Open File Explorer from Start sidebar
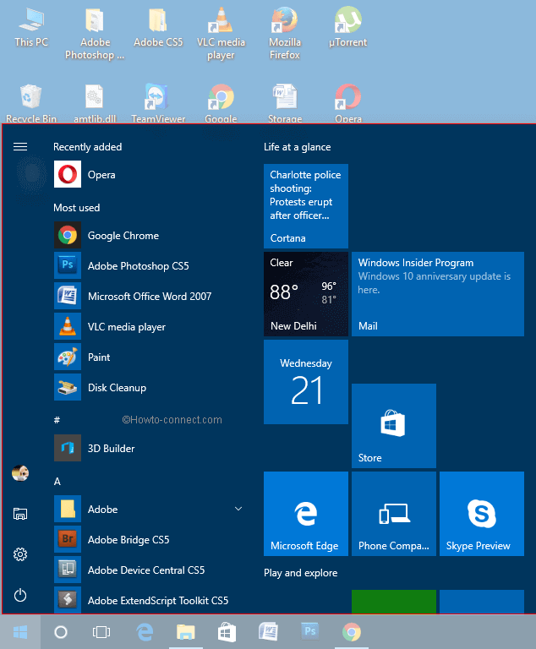 (20, 514)
